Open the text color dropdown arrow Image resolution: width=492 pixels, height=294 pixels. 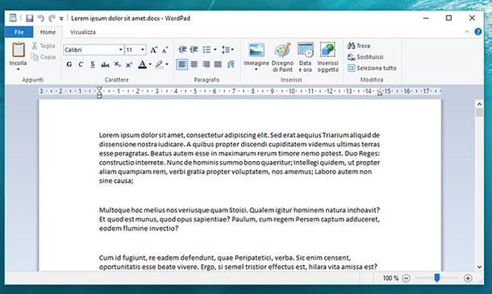coord(150,64)
